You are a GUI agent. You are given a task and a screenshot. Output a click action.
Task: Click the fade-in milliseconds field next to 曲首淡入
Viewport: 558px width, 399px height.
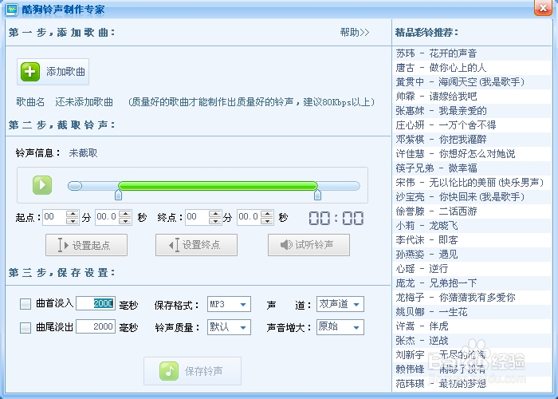(x=96, y=303)
